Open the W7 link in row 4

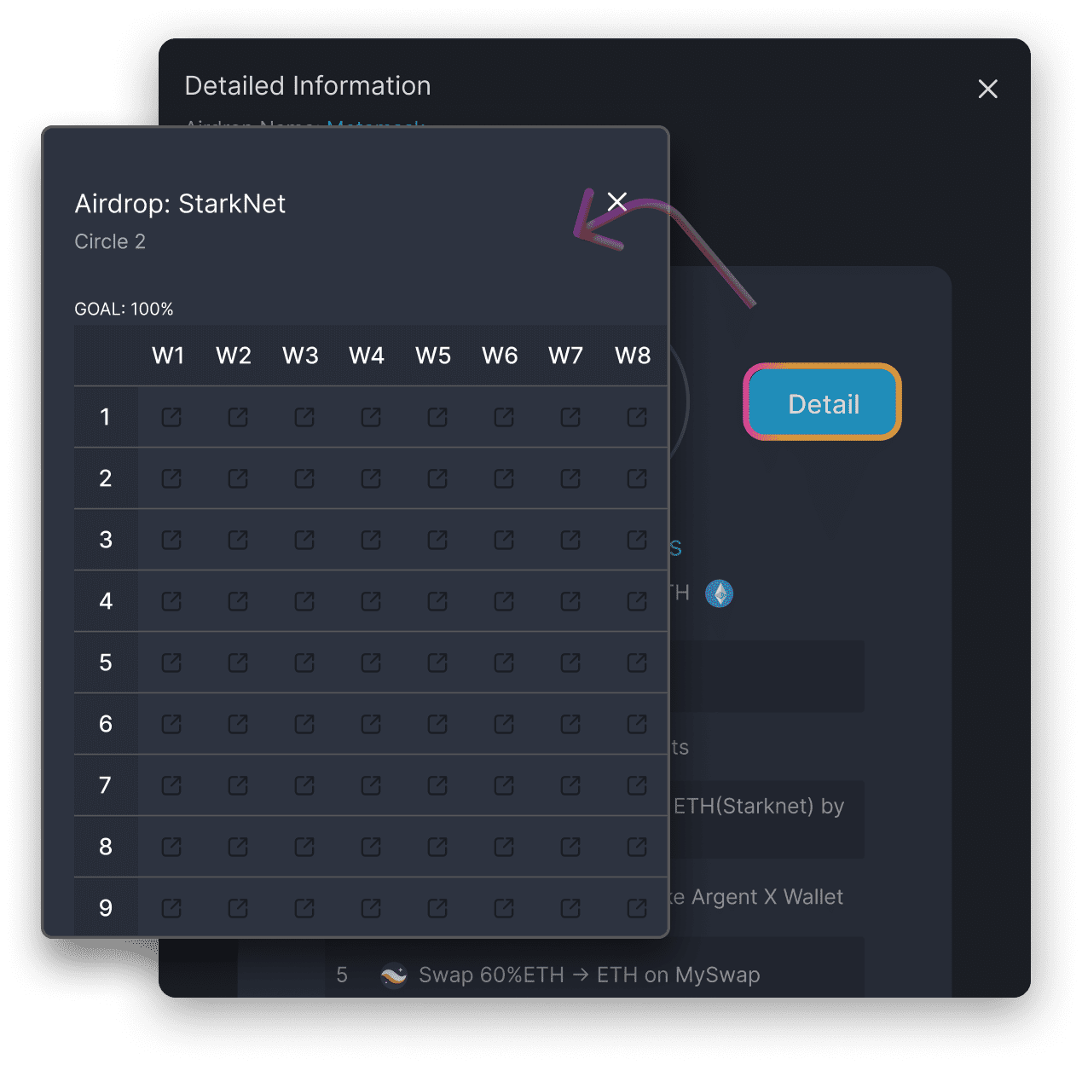point(570,601)
